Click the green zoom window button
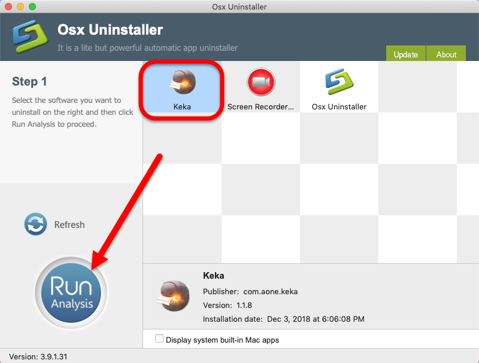The width and height of the screenshot is (479, 363). point(32,7)
